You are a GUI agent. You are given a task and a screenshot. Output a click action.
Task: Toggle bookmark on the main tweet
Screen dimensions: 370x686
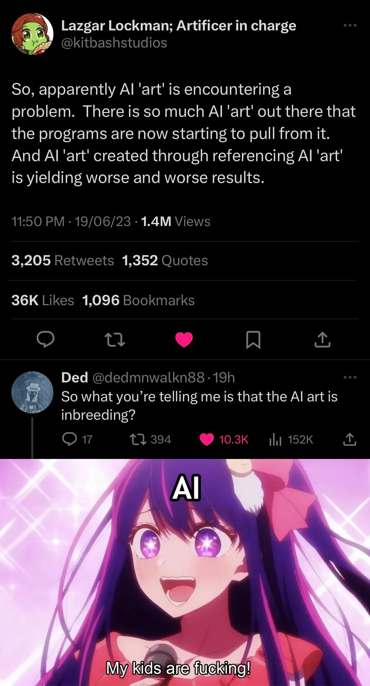(x=253, y=340)
